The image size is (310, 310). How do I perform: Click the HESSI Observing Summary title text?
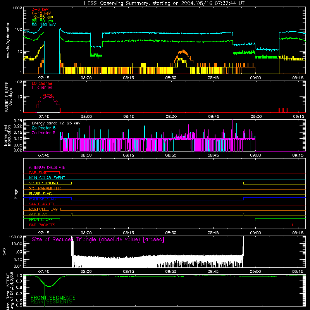point(164,3)
